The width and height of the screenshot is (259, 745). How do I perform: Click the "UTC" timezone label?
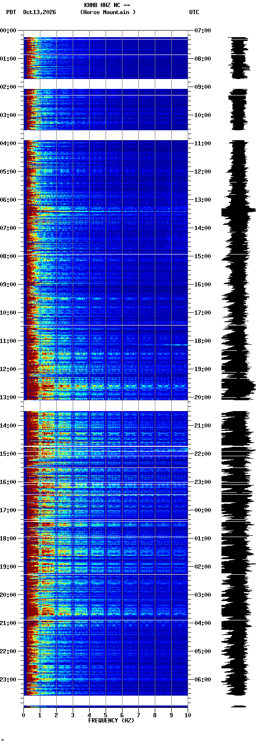coord(194,12)
